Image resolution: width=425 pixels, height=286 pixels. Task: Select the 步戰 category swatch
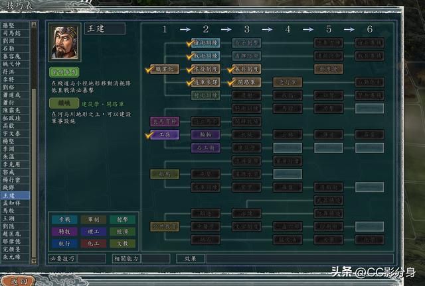coord(64,220)
